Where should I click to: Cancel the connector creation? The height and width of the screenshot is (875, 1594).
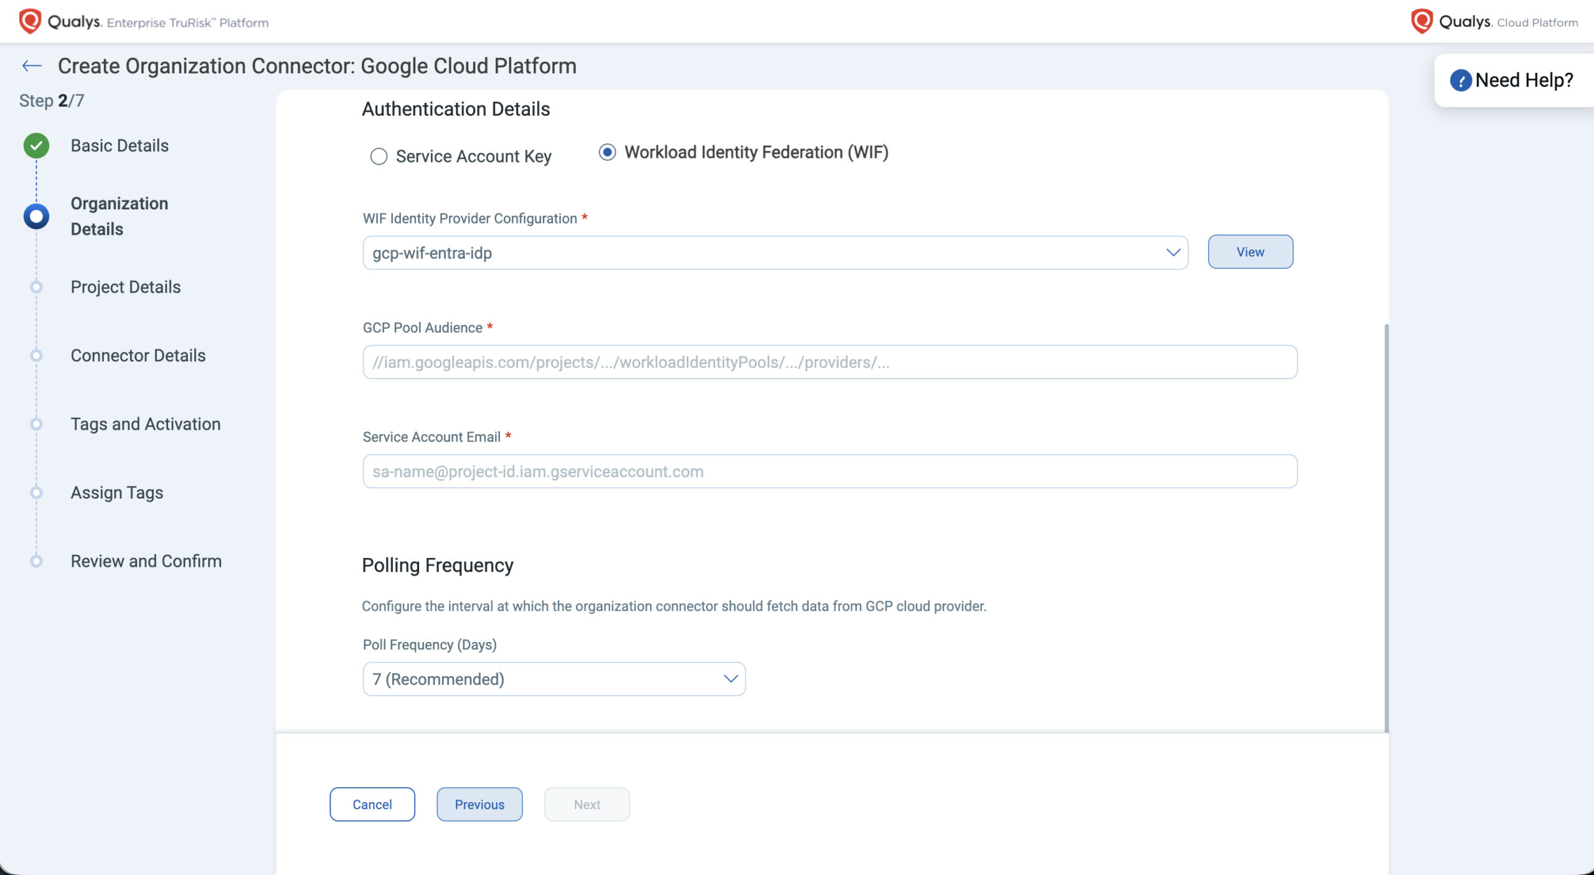[372, 804]
